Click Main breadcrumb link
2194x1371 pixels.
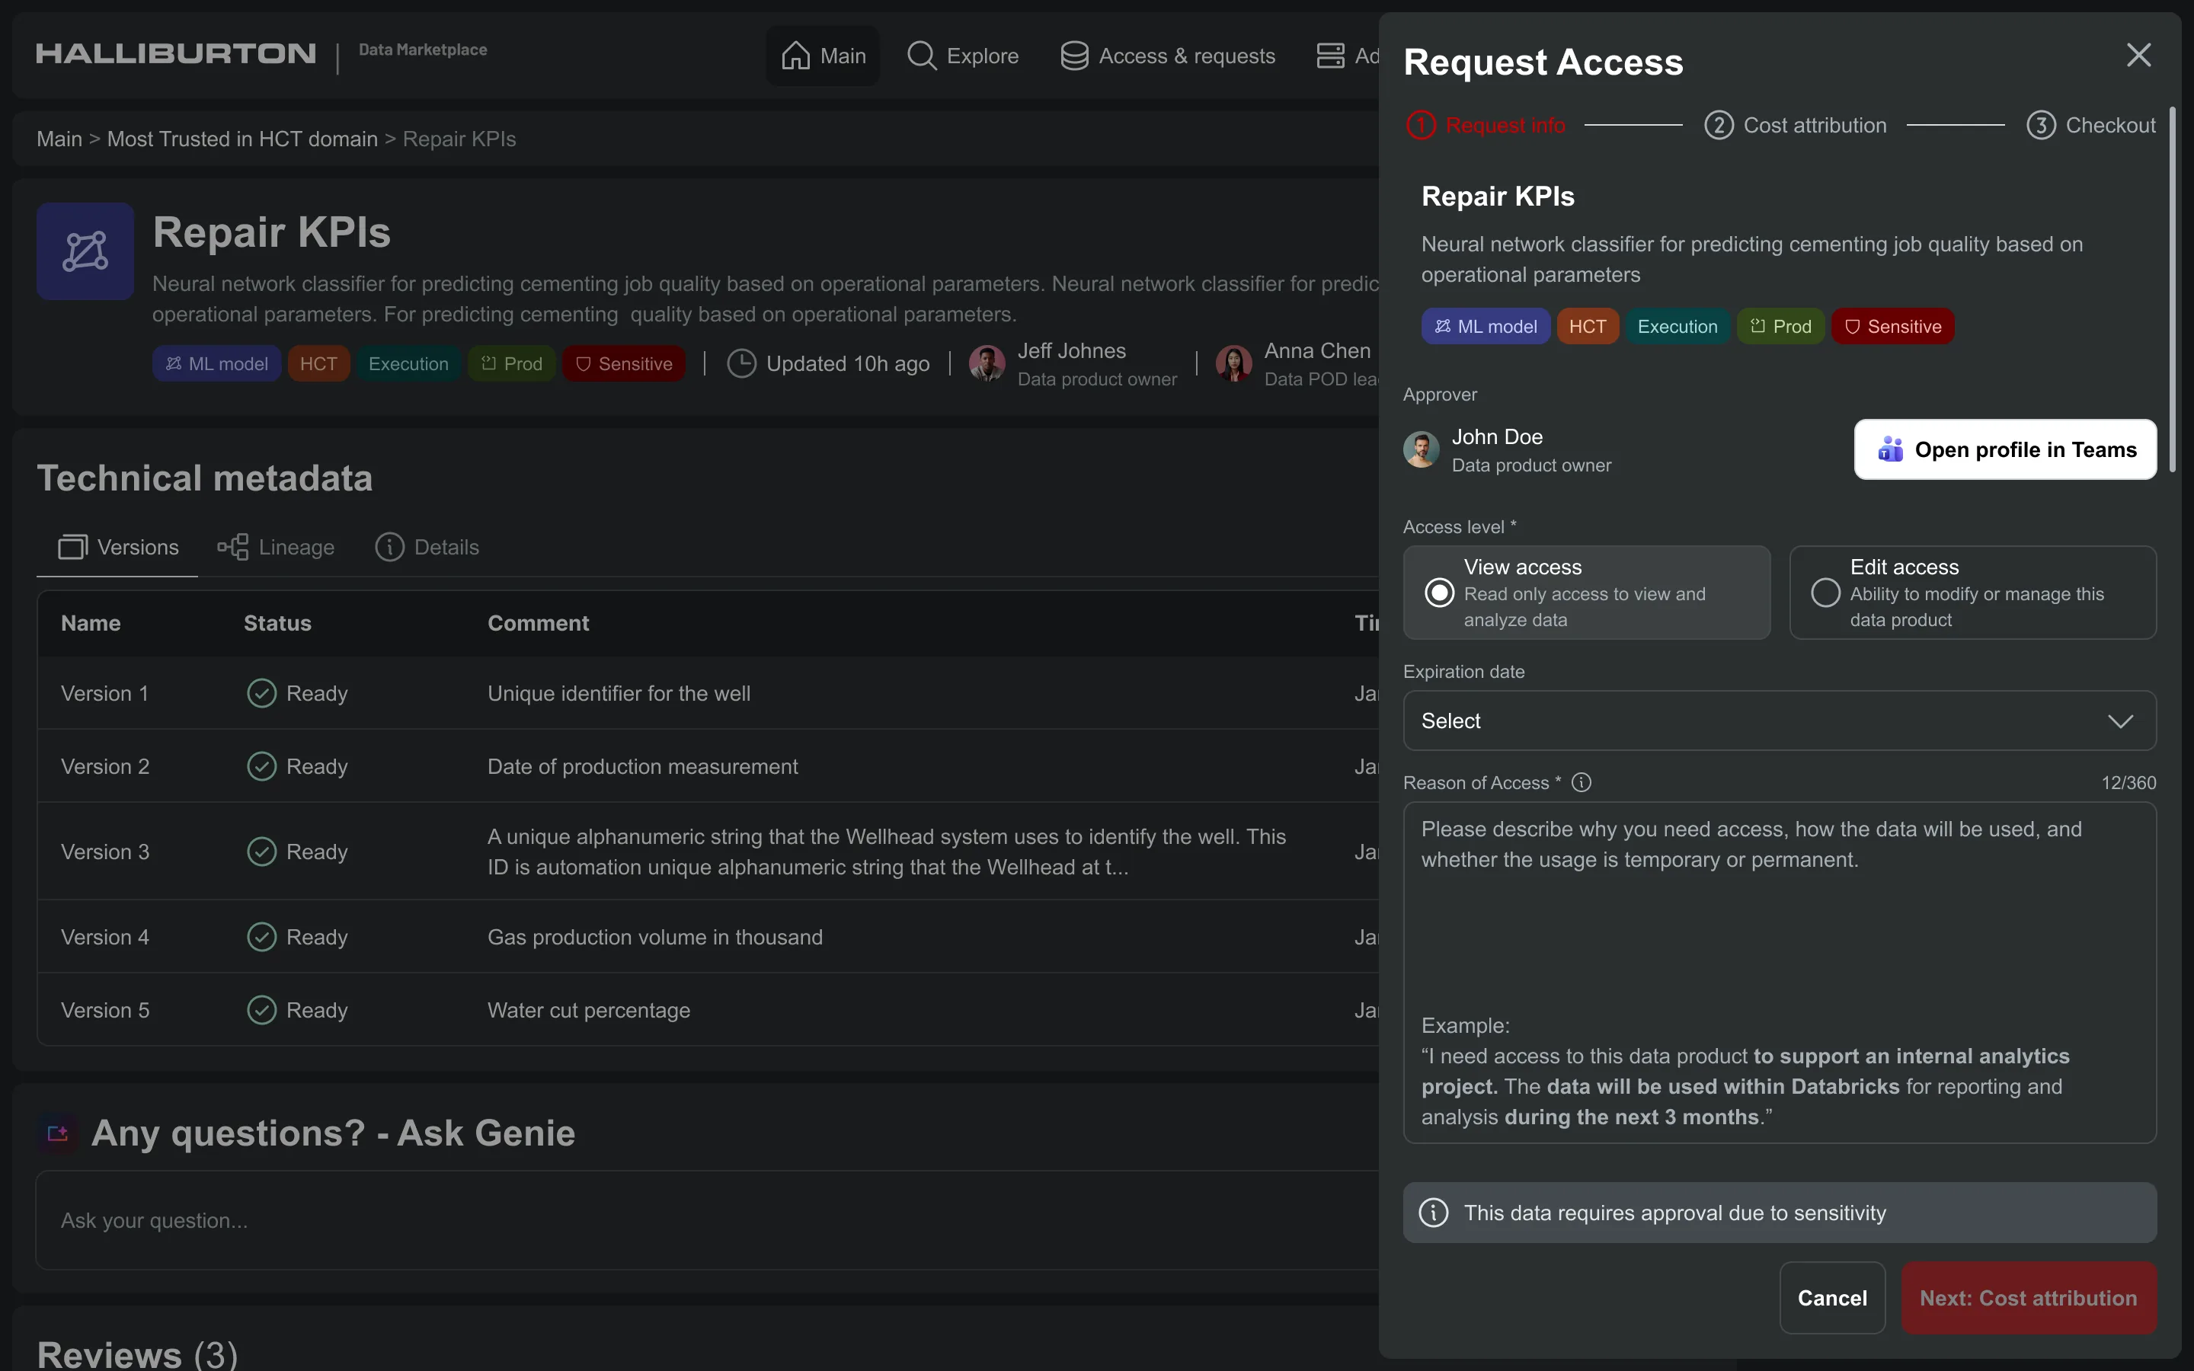59,139
